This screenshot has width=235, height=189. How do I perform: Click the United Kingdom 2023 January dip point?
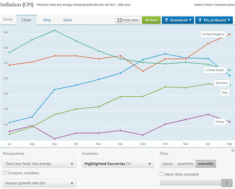pyautogui.click(x=143, y=71)
